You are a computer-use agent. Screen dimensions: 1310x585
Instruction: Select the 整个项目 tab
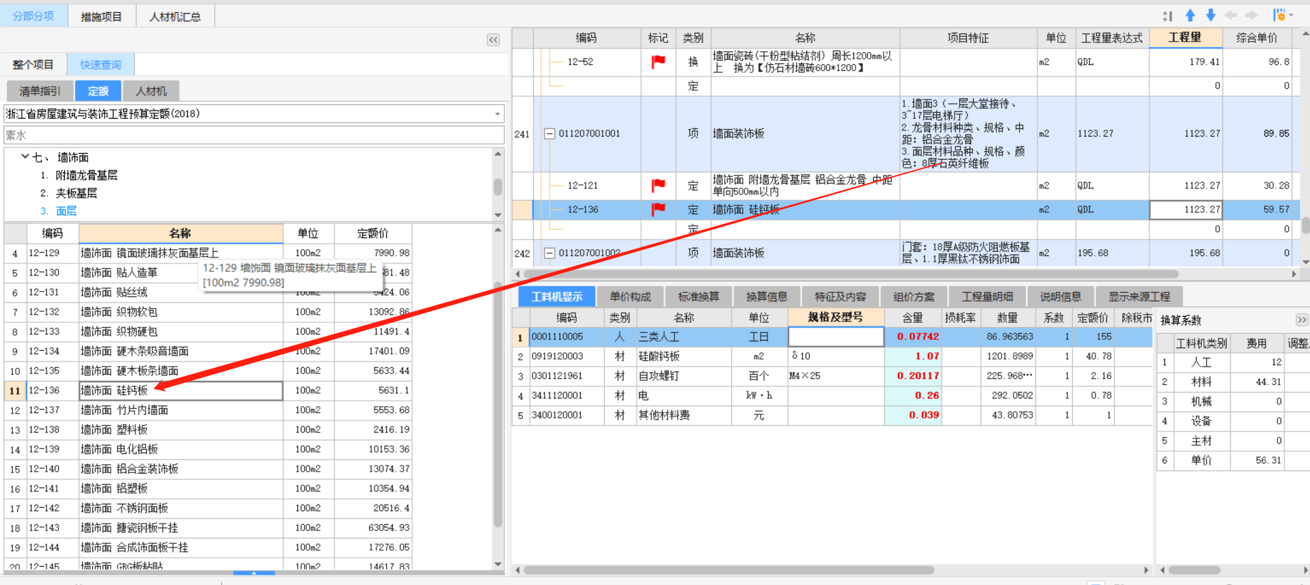point(33,65)
